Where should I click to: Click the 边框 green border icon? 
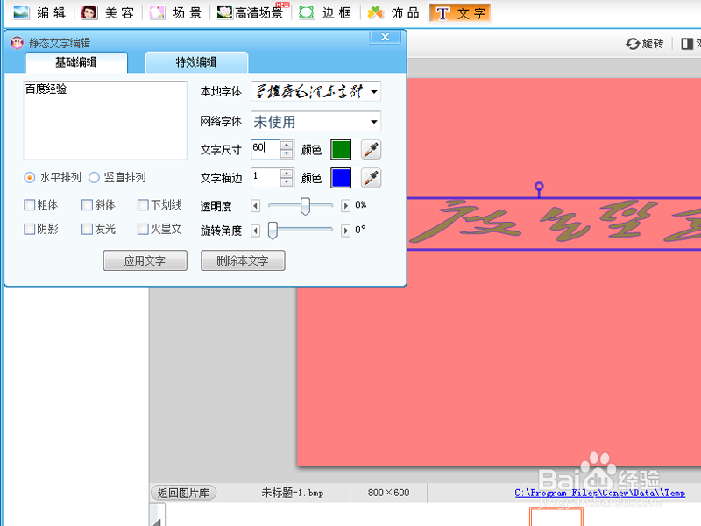(306, 12)
